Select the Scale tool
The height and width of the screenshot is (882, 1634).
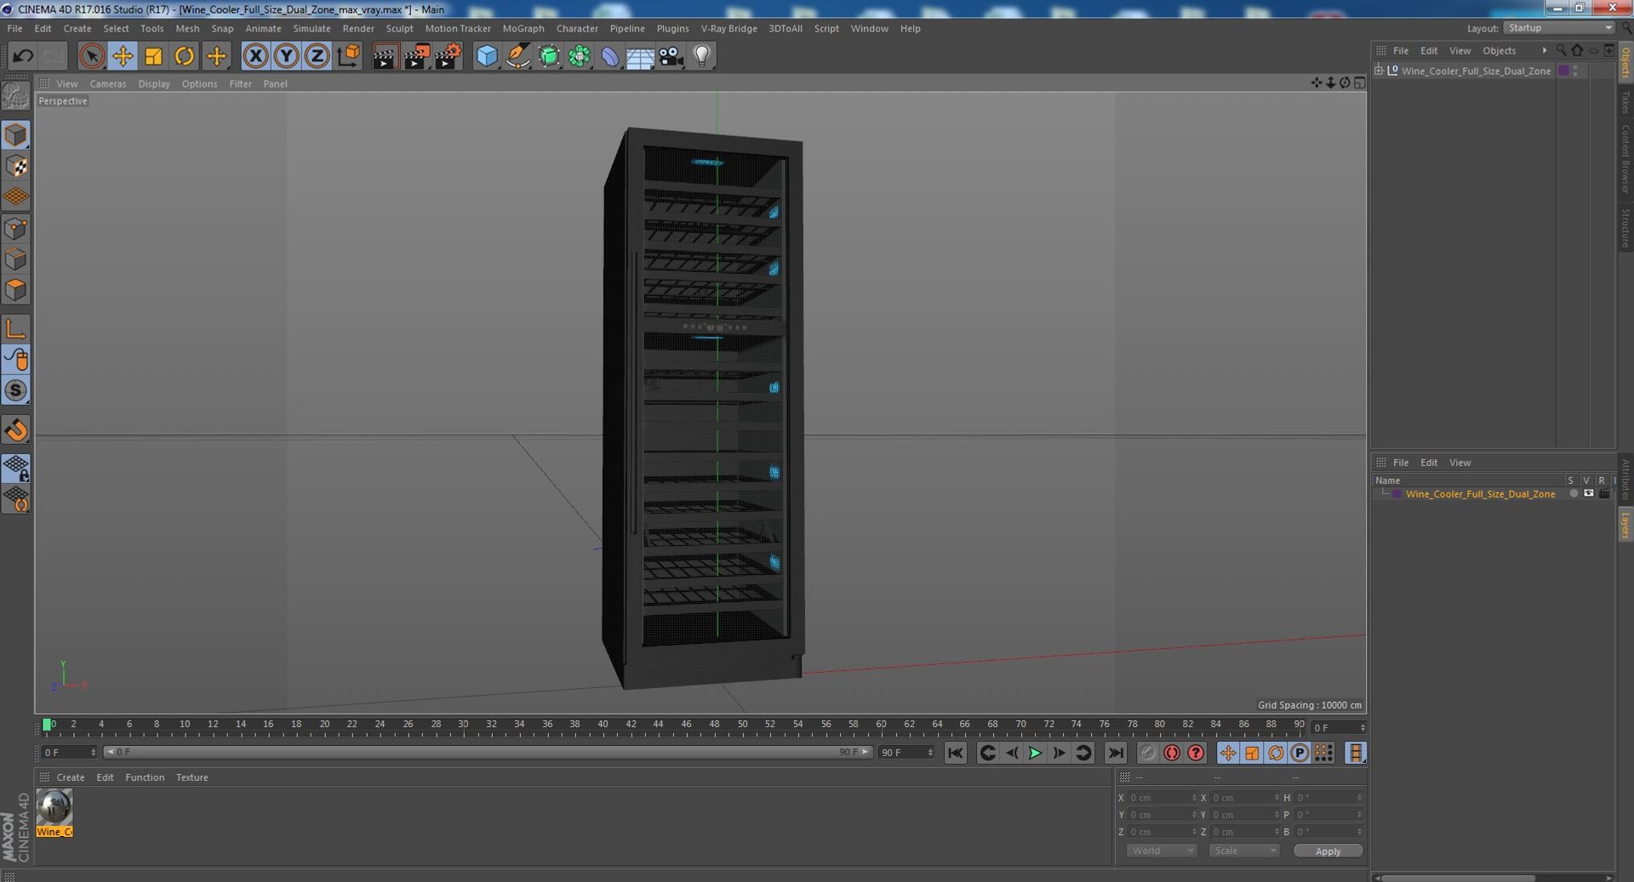pos(153,56)
